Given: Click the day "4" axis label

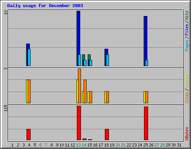Looking at the screenshot, I should pyautogui.click(x=29, y=145).
